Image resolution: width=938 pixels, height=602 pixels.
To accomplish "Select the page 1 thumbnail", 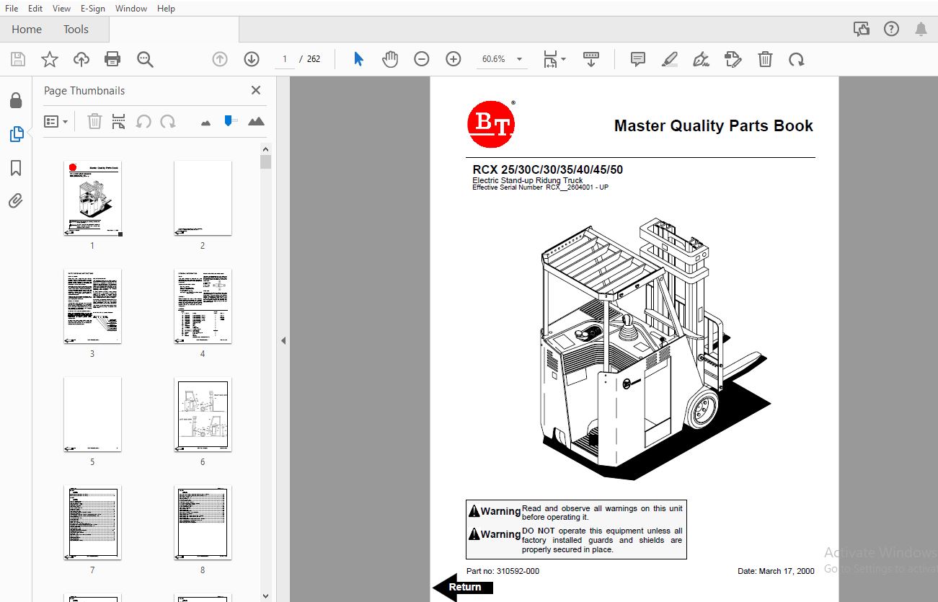I will 92,198.
